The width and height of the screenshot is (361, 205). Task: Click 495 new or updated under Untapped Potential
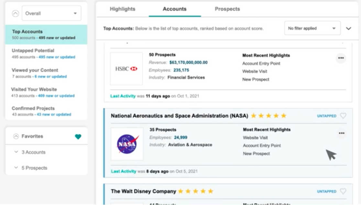pos(57,57)
